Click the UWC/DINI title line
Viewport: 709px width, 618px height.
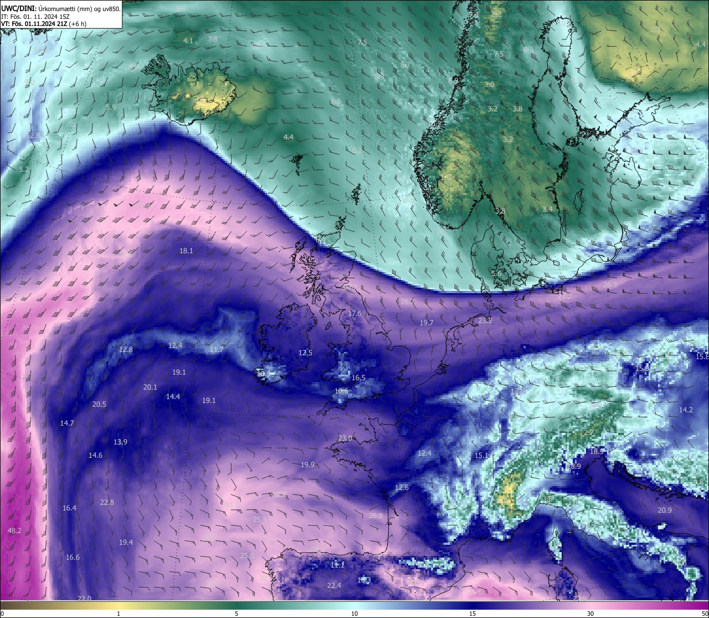[x=61, y=9]
